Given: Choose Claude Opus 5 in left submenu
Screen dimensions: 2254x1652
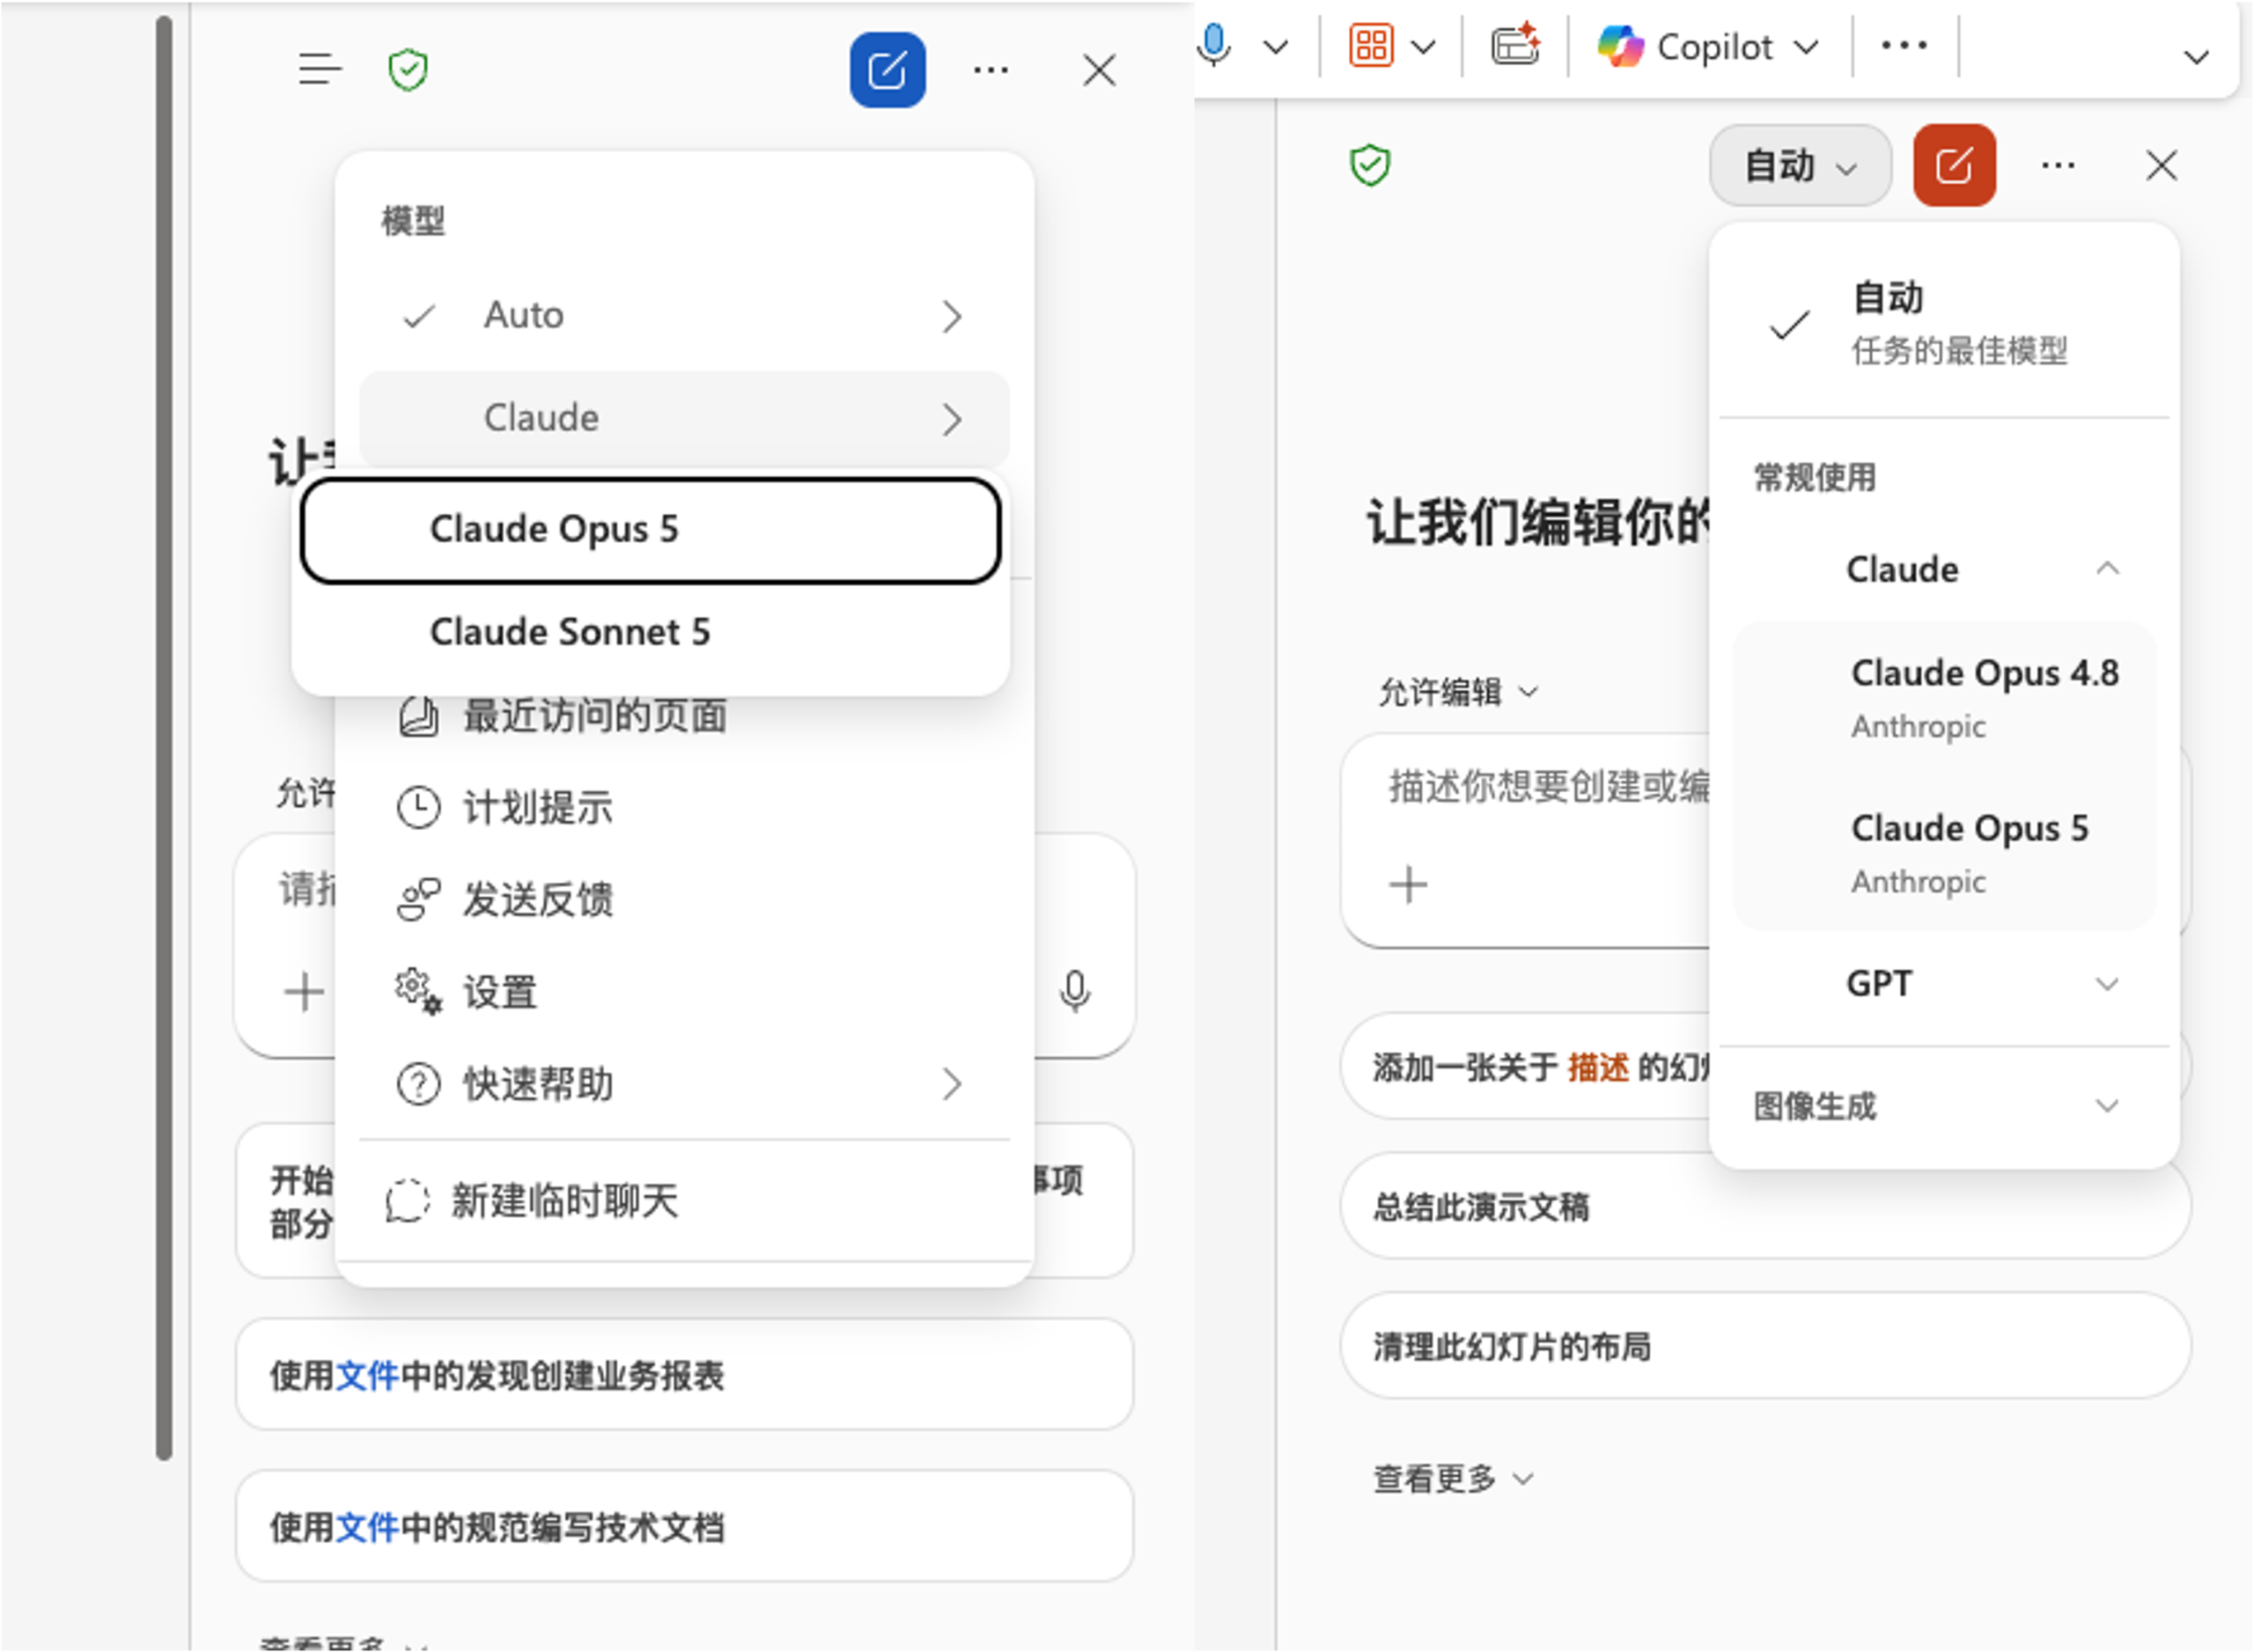Looking at the screenshot, I should coord(651,530).
